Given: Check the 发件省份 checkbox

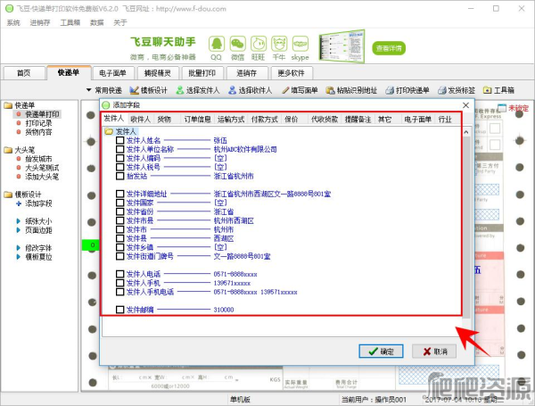Looking at the screenshot, I should (x=119, y=211).
